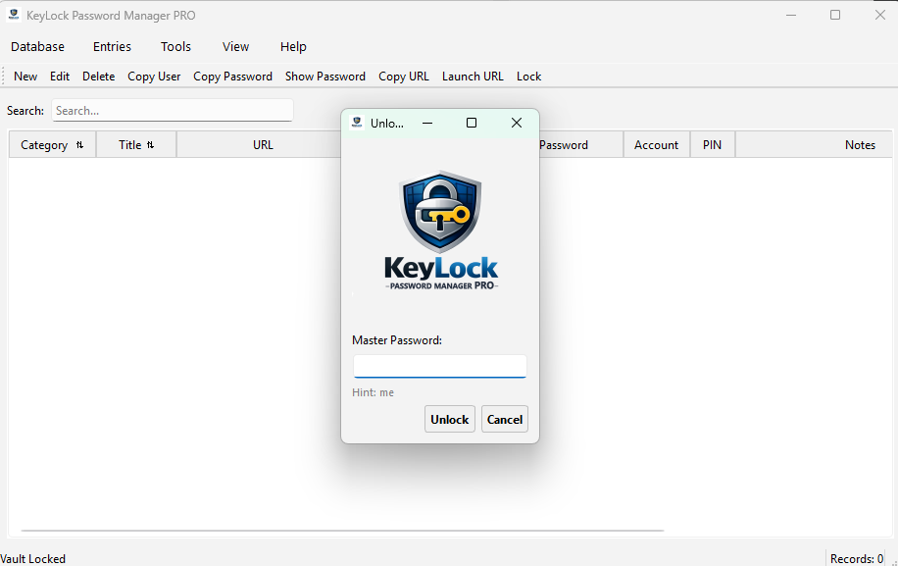Screen dimensions: 898x566
Task: Click the "Records: 0" status text
Action: [857, 558]
